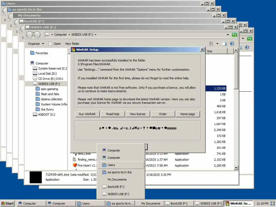
Task: Choose SKIBIDI USB (F:) in popup list
Action: pyautogui.click(x=121, y=194)
